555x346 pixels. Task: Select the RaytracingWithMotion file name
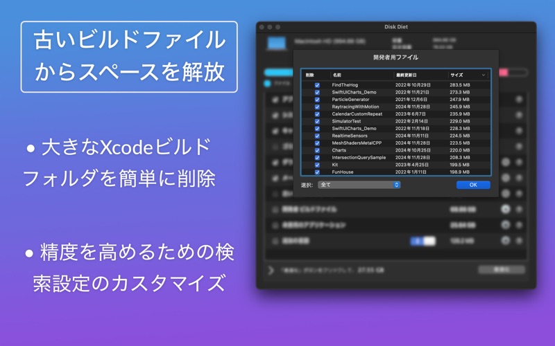[x=355, y=107]
